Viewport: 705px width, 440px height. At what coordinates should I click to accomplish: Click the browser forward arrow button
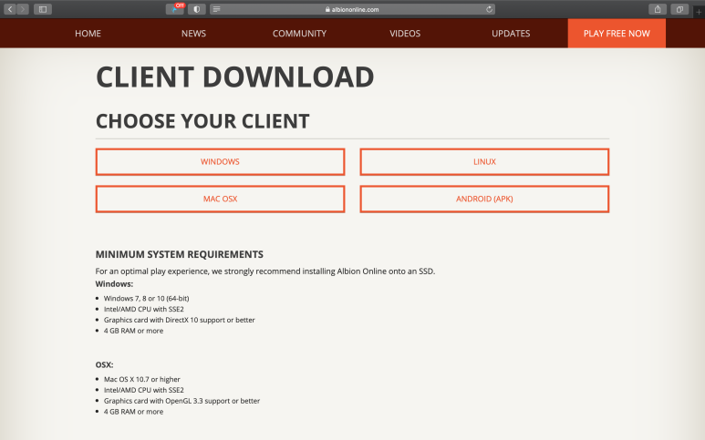[x=23, y=9]
